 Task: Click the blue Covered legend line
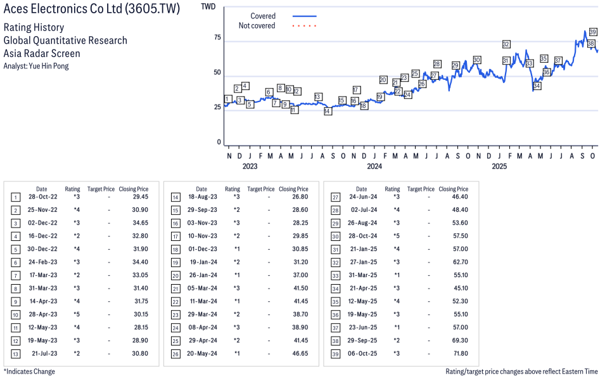[x=304, y=16]
